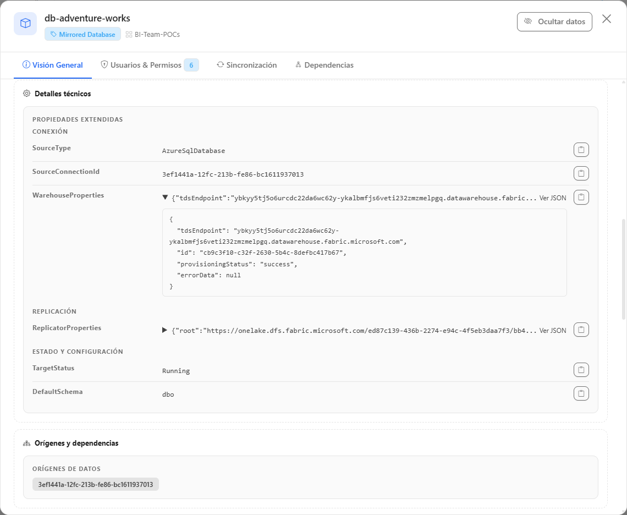Expand the ReplicatorProperties JSON tree

164,330
